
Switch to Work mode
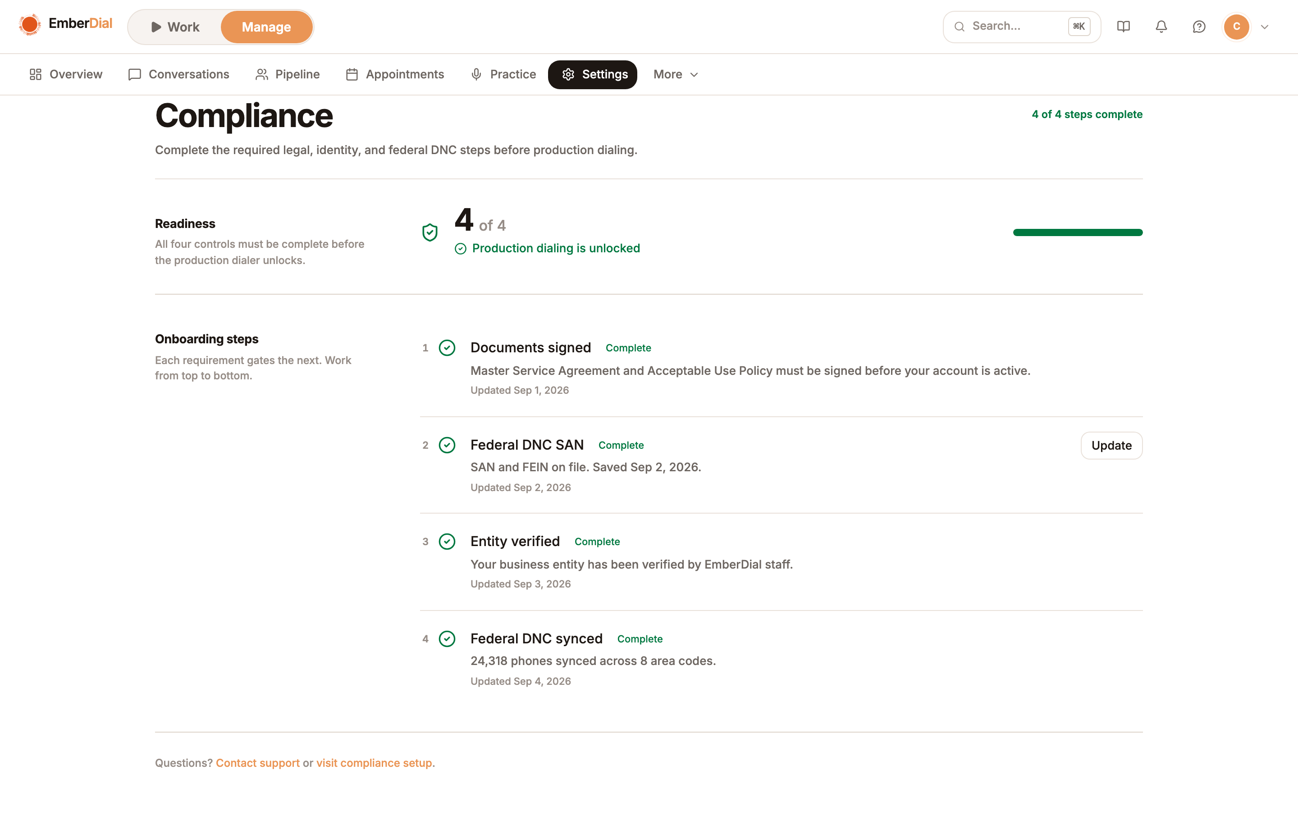click(175, 27)
